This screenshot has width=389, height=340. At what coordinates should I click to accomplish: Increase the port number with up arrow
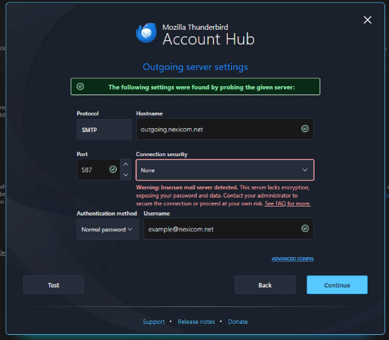click(x=126, y=164)
